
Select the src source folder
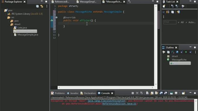click(11, 17)
